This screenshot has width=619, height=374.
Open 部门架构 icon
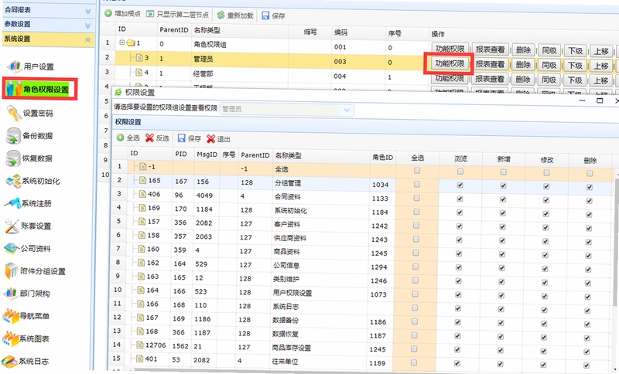(10, 294)
